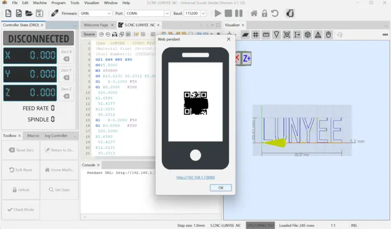Toggle the visualizer plane parallelogram icon
The width and height of the screenshot is (391, 229).
point(245,35)
